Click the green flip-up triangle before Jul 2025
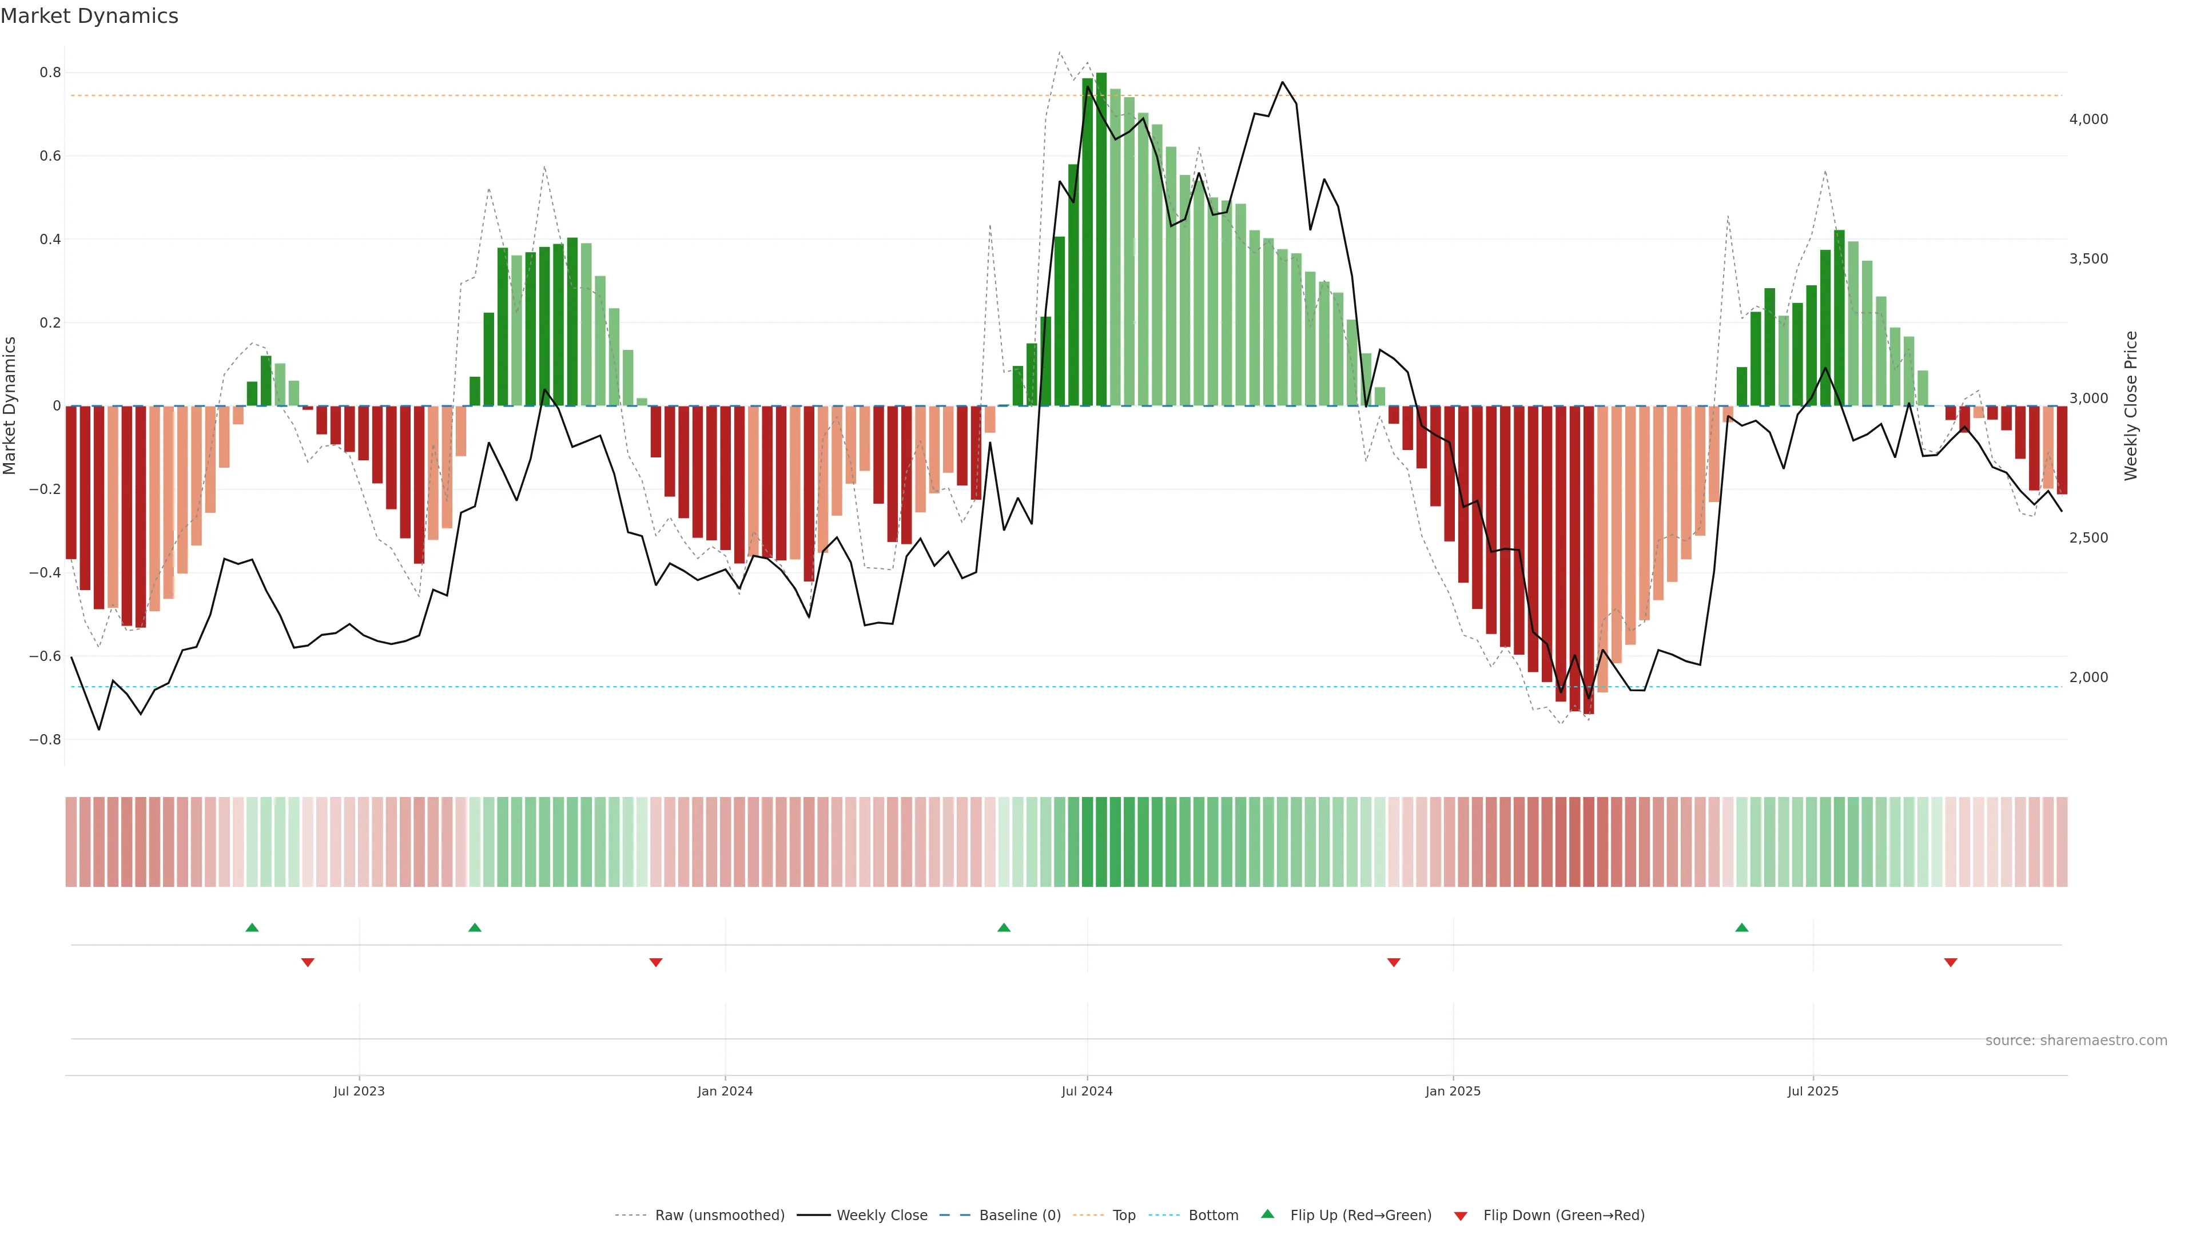 pyautogui.click(x=1741, y=927)
